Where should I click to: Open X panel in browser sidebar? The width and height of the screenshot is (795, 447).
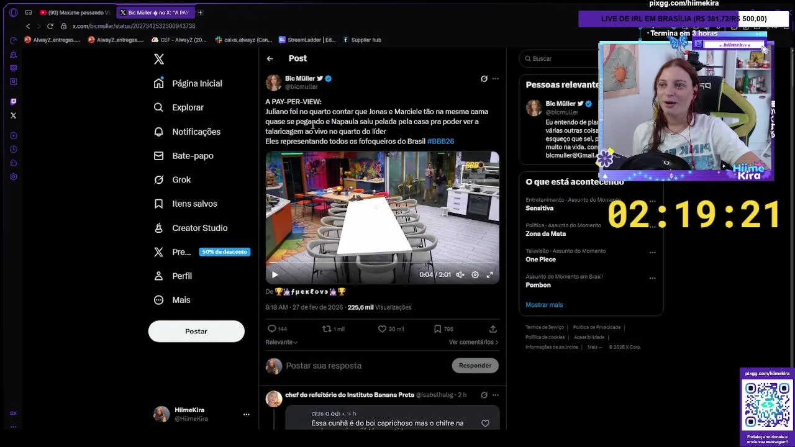tap(13, 115)
